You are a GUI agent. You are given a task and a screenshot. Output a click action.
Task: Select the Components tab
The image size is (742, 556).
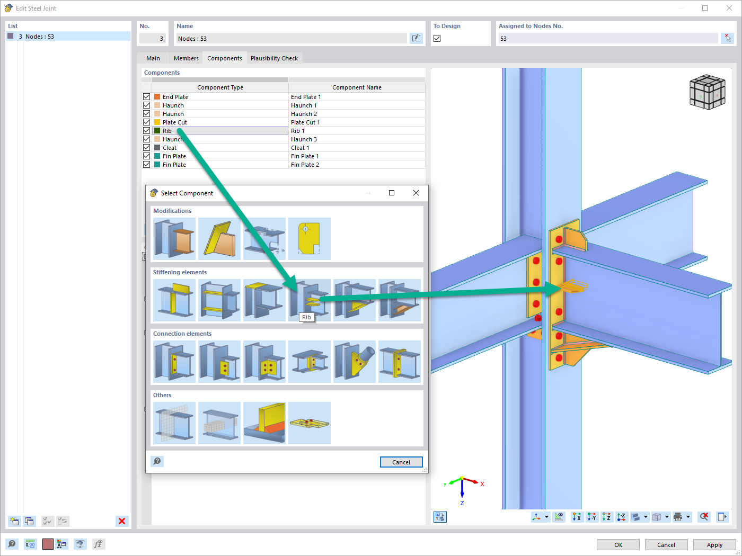(225, 58)
